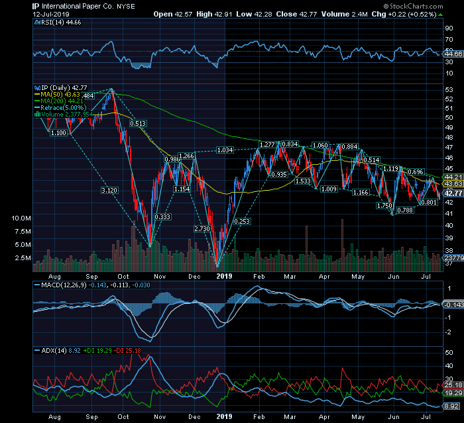Click the green up-arrow next to Chg percentage
Viewport: 464px width, 423px height.
[x=440, y=15]
